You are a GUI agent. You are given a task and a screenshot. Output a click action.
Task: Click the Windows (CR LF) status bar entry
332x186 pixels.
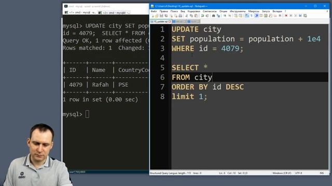tap(282, 173)
